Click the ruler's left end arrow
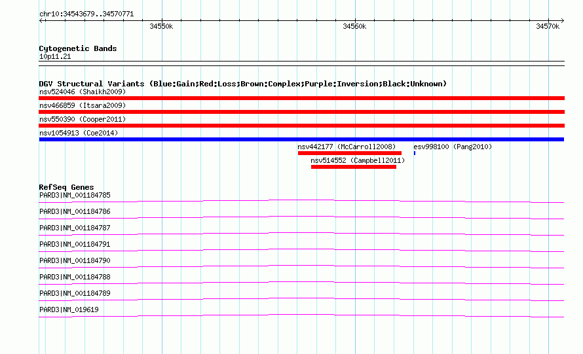 (41, 20)
